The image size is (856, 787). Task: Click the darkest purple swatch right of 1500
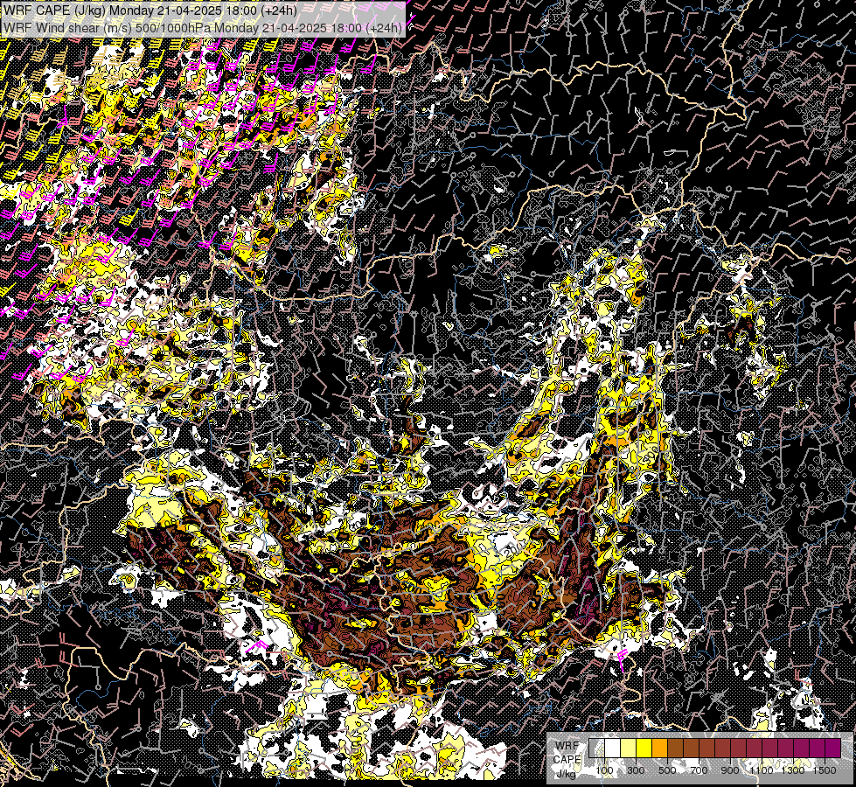point(833,749)
